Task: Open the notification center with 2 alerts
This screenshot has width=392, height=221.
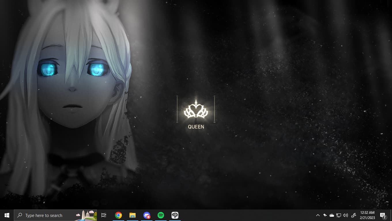Action: point(383,215)
